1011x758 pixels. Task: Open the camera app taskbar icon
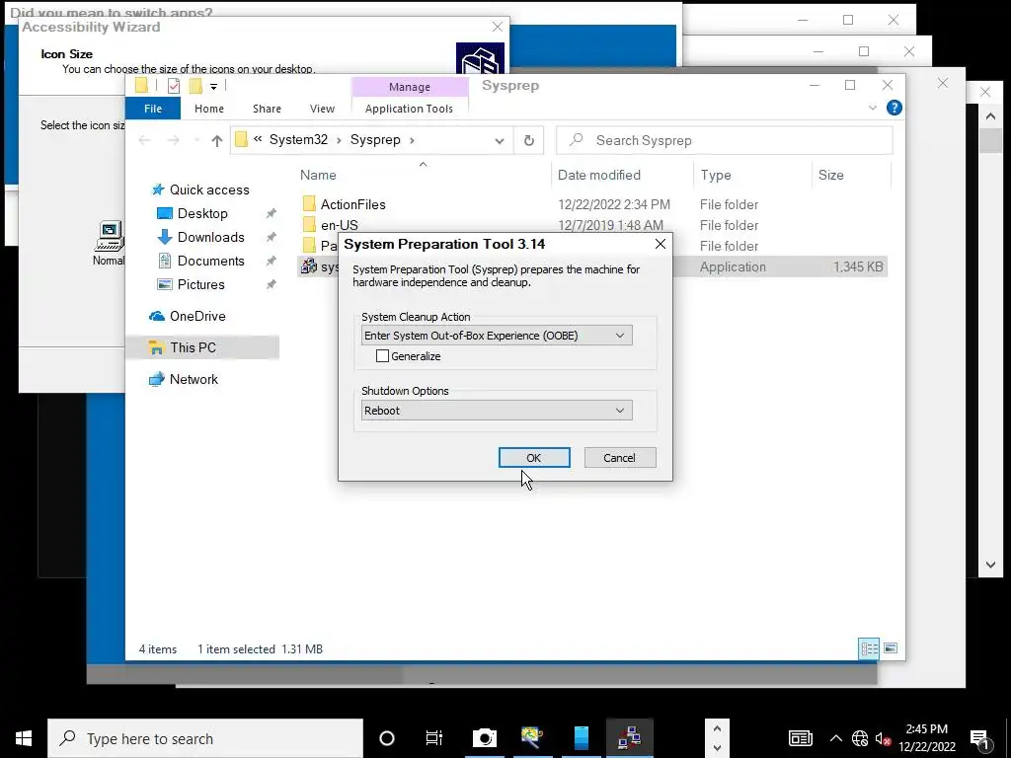click(x=484, y=738)
